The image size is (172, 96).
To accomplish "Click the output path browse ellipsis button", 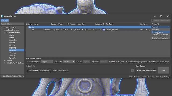I will pos(132,70).
